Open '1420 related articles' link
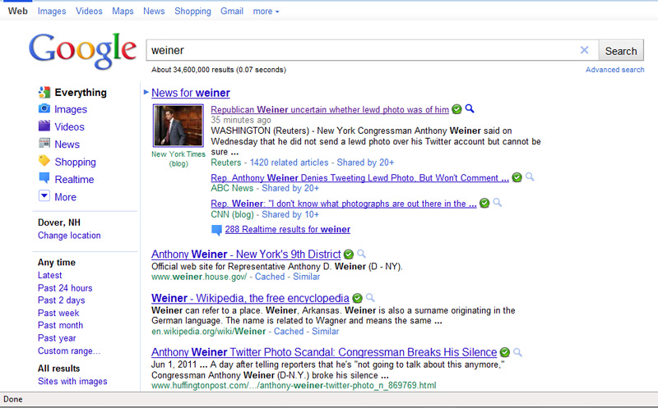658x408 pixels. (290, 163)
